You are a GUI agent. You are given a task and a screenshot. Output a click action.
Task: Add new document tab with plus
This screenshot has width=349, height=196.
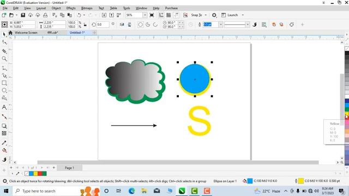[94, 33]
